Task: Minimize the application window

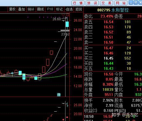Action: [x=131, y=2]
